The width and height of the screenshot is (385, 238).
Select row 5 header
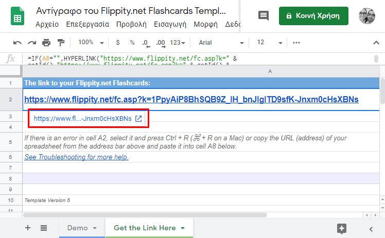10,142
